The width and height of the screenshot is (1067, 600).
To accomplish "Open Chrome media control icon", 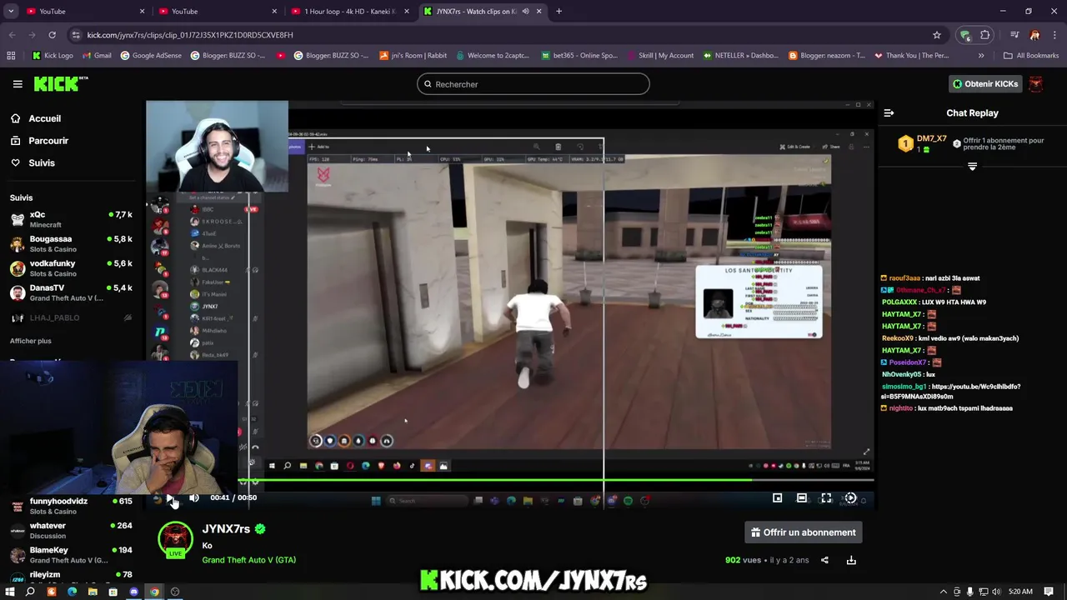I will point(1014,35).
